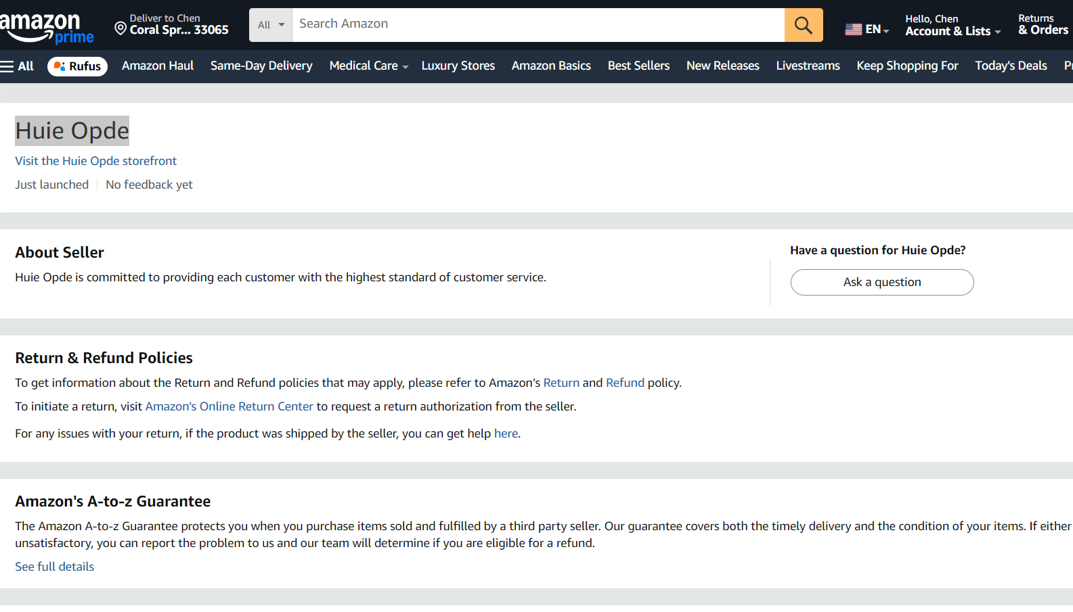Click See full details link
The image size is (1073, 612).
(55, 567)
